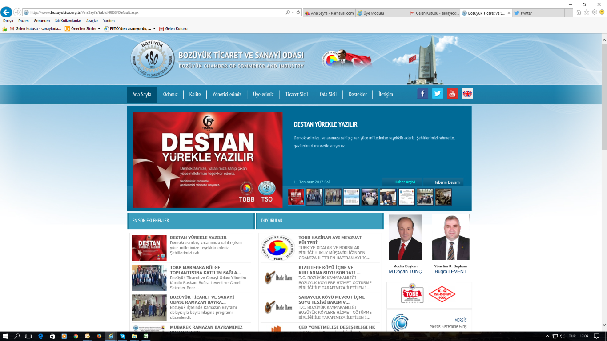
Task: Go back with the browser back arrow
Action: [x=6, y=12]
